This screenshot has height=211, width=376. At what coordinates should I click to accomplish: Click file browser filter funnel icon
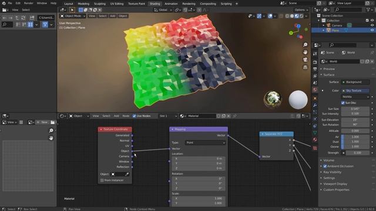coord(45,25)
